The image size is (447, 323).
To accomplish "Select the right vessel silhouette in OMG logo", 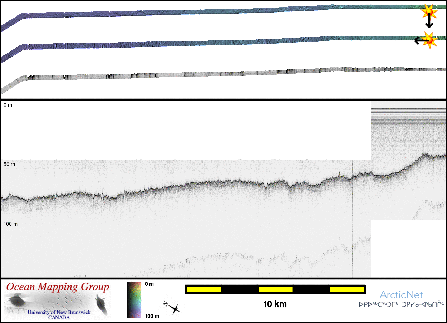I will click(x=100, y=304).
